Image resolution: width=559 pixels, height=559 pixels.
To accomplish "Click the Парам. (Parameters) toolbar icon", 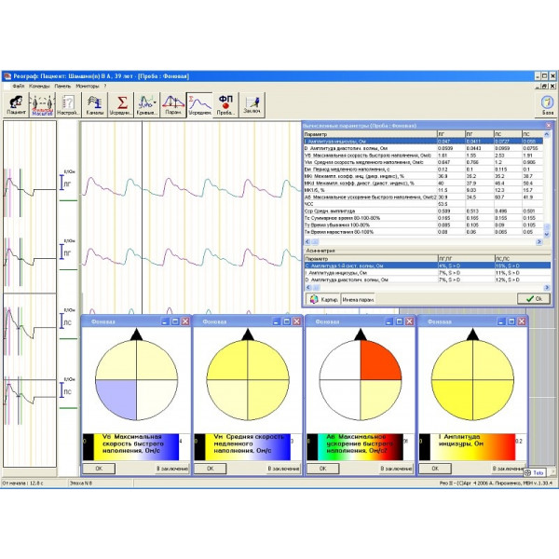I will [x=173, y=104].
